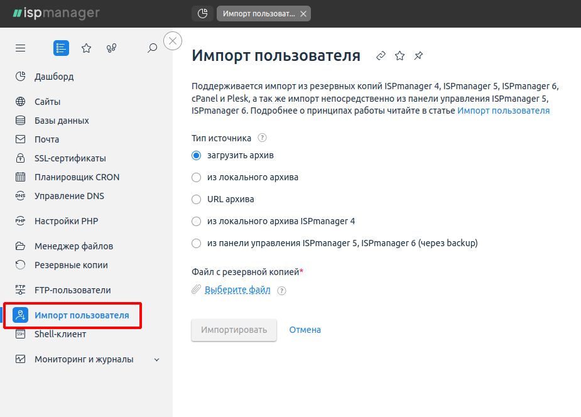Click the DNS icon in sidebar
Viewport: 581px width, 417px height.
click(20, 196)
